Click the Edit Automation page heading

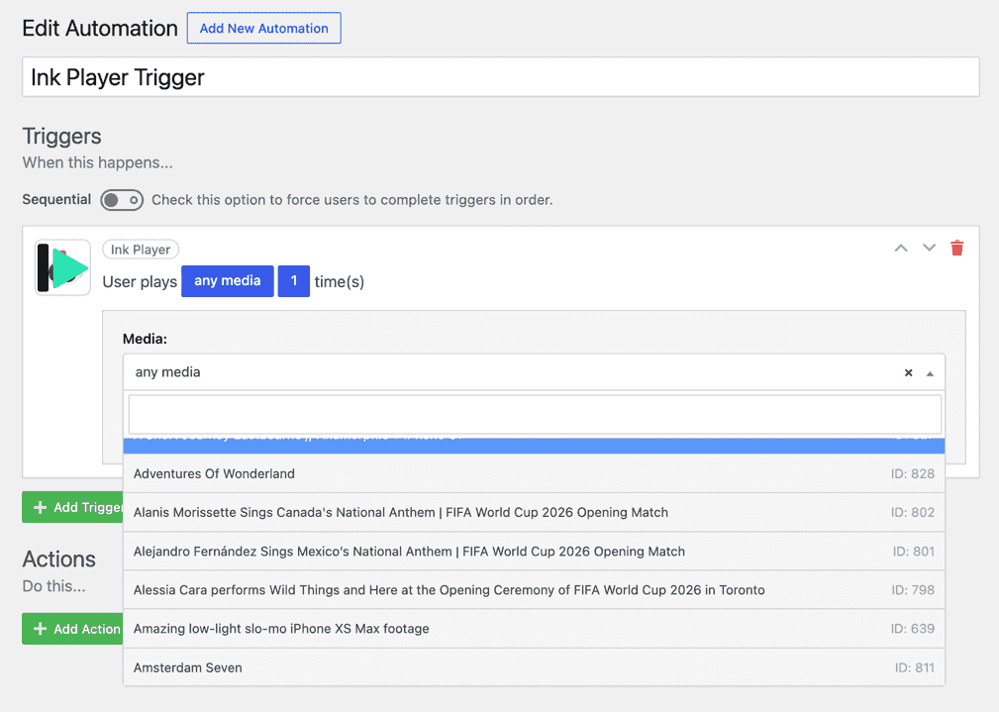tap(100, 28)
